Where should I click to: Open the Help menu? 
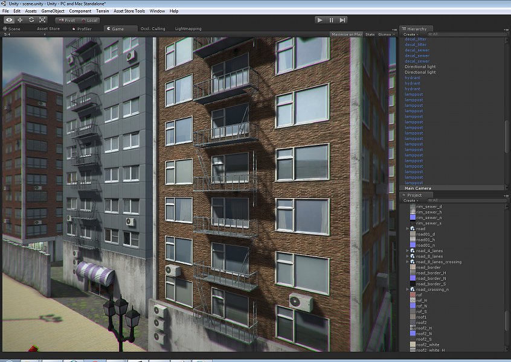(174, 11)
